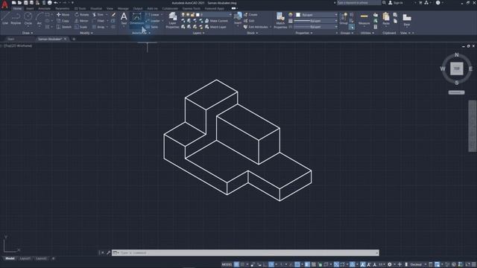Click the MODEL space button in status bar
The image size is (477, 268).
(227, 264)
